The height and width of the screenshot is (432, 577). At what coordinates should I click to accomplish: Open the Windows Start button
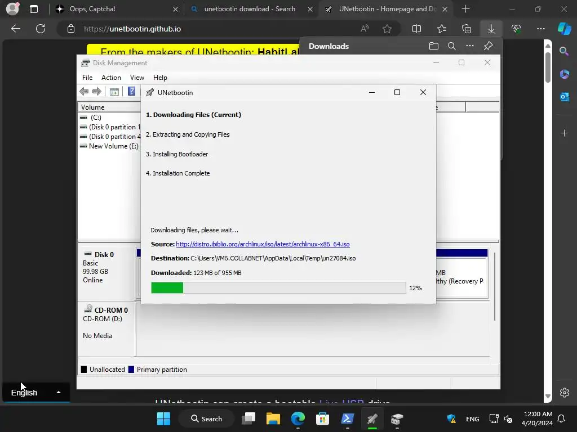[163, 418]
